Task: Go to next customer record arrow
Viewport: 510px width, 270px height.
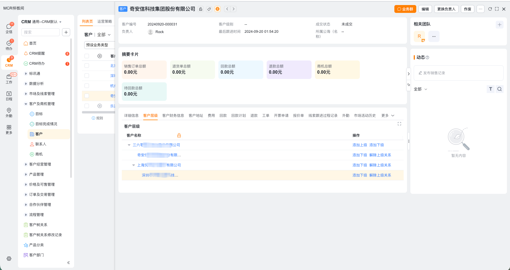Action: (x=233, y=9)
